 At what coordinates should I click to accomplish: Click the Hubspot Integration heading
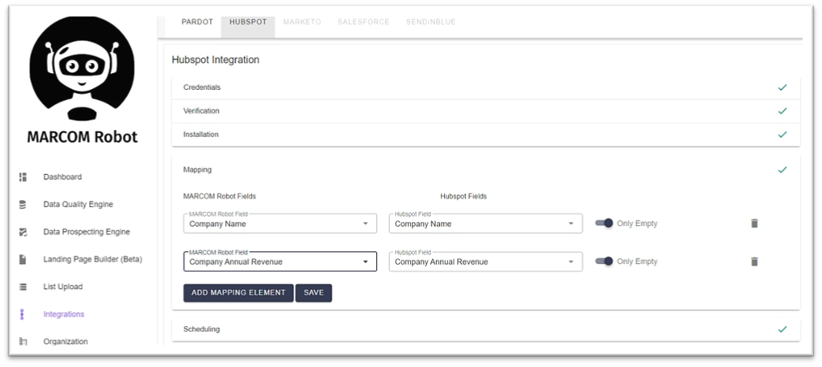click(216, 60)
